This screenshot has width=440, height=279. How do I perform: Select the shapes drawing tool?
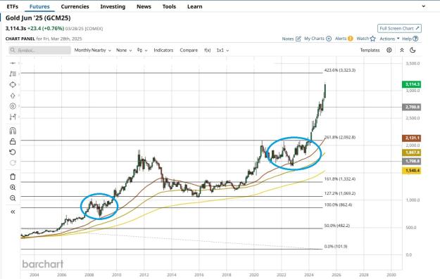13,84
